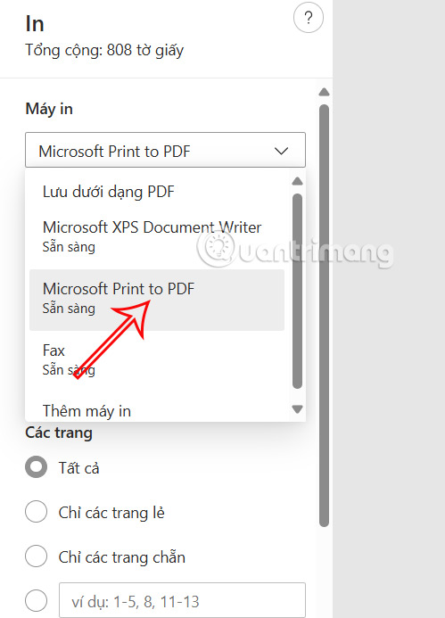The image size is (445, 618).
Task: Open the print help question mark icon
Action: click(309, 18)
